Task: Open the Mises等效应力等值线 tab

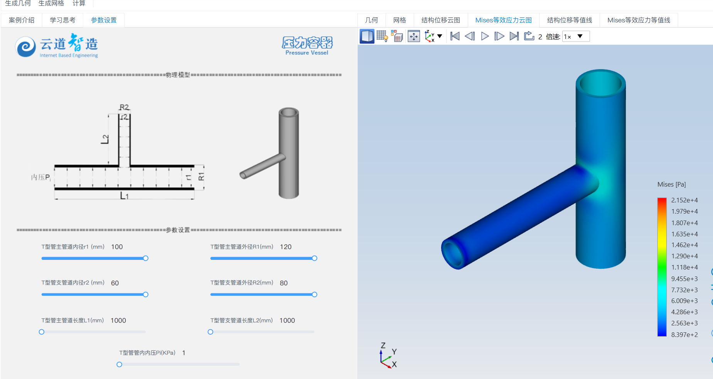Action: click(639, 20)
